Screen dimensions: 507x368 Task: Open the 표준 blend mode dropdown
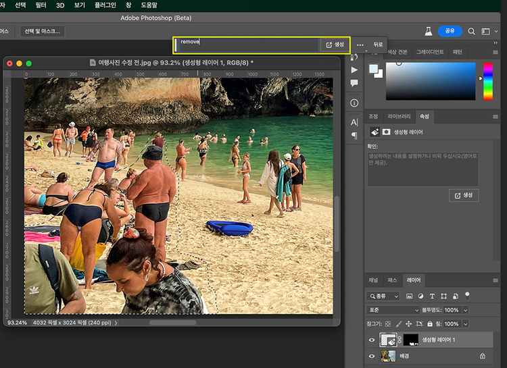pyautogui.click(x=393, y=311)
